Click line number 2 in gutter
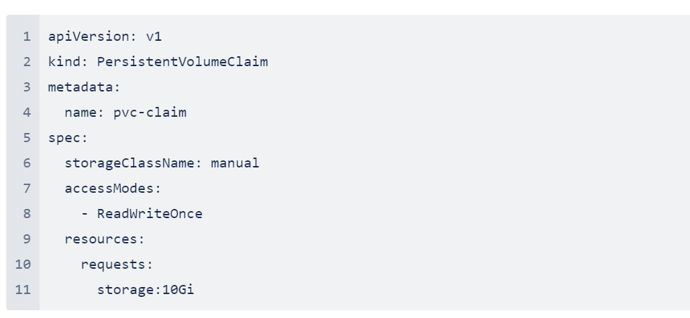The height and width of the screenshot is (318, 690). (27, 62)
